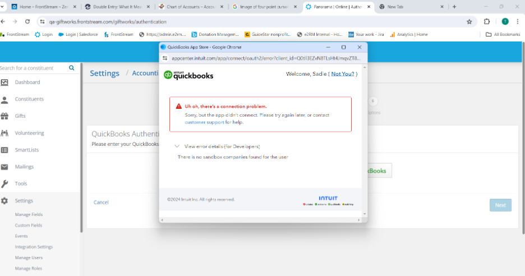
Task: Select the SmartLists list icon
Action: pos(4,150)
